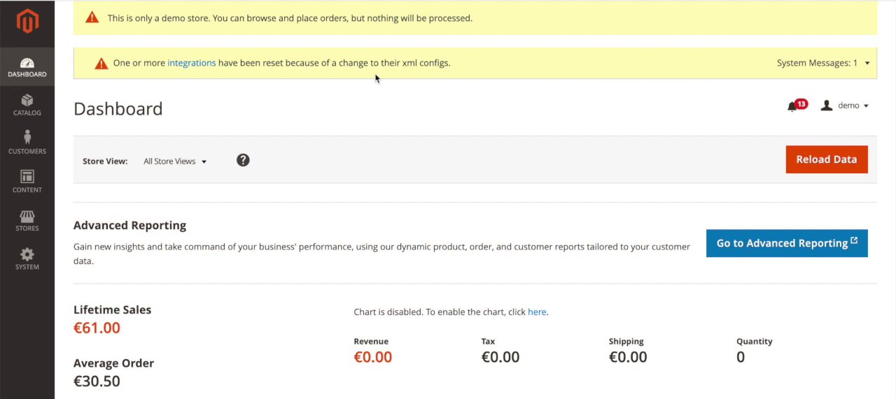Click the warning icon beside integrations message
This screenshot has width=896, height=399.
(101, 63)
